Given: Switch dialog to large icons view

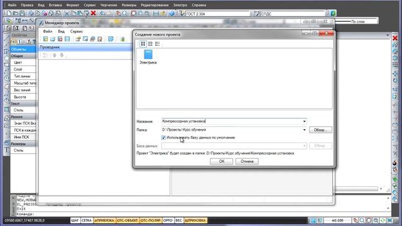Looking at the screenshot, I should coord(143,44).
